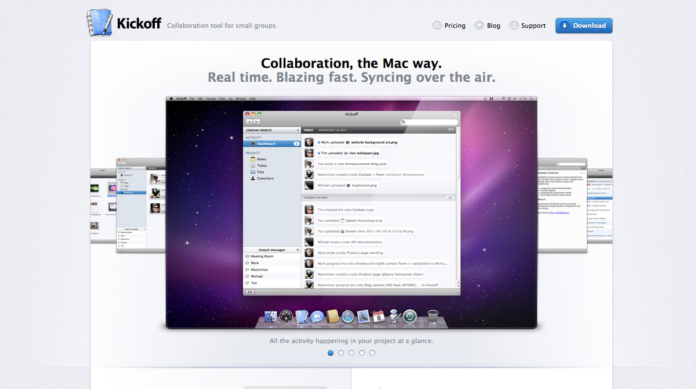Open the 'Announcement blog post' note entry
Viewport: 696px width, 389px height.
coord(352,164)
